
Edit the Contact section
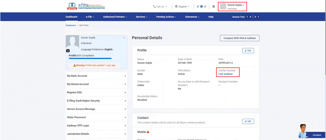coord(248,122)
